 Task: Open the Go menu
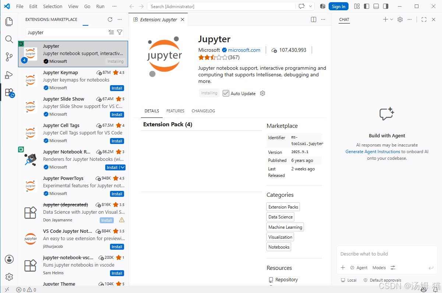pos(87,6)
